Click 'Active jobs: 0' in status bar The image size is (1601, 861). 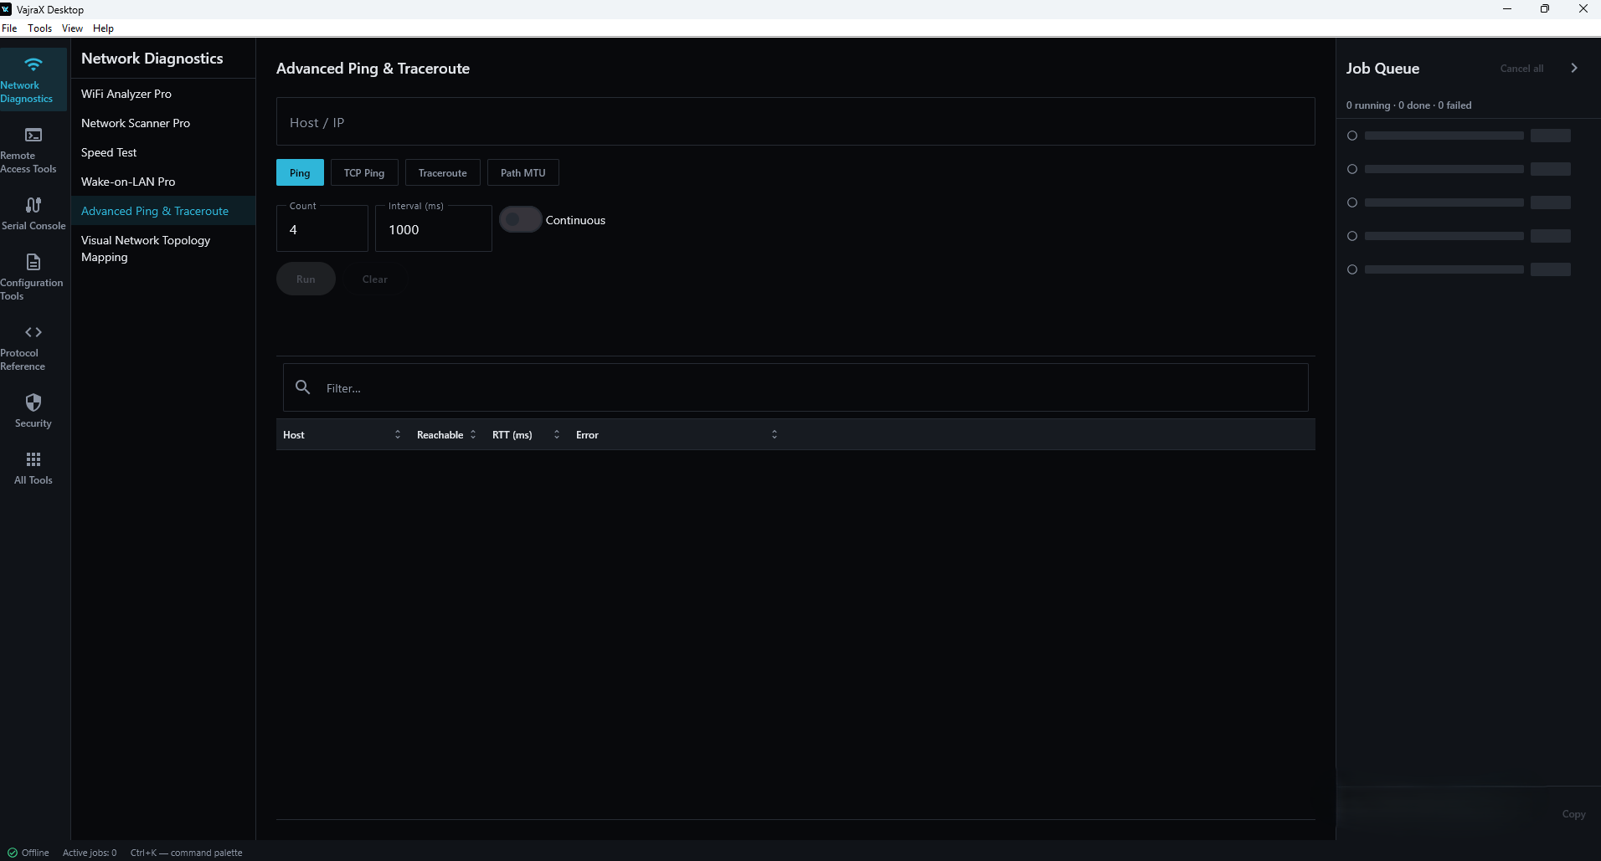tap(90, 853)
